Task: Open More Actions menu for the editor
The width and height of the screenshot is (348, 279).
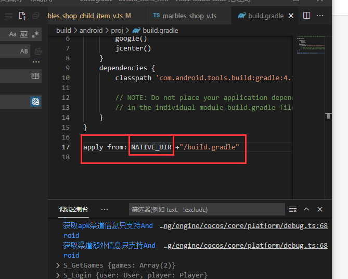Action: tap(320, 16)
